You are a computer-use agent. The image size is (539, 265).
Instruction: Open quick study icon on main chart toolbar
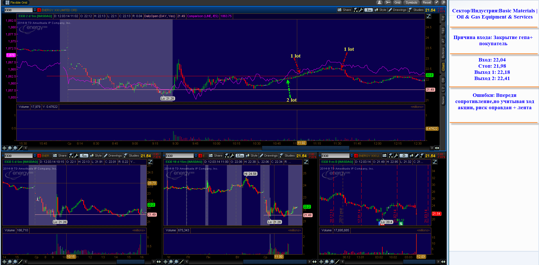356,10
